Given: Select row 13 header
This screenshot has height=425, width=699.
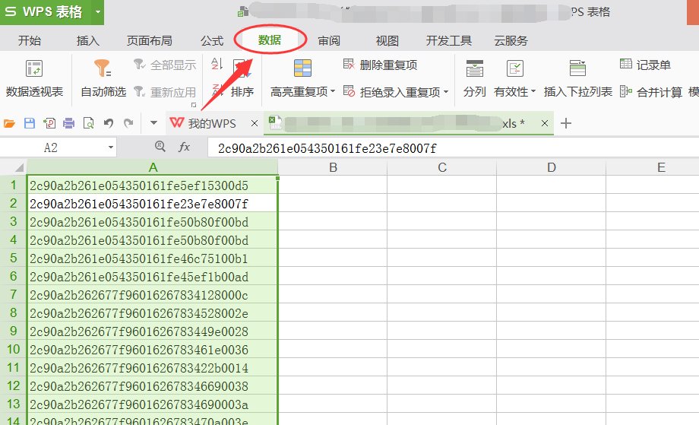Looking at the screenshot, I should pos(14,404).
